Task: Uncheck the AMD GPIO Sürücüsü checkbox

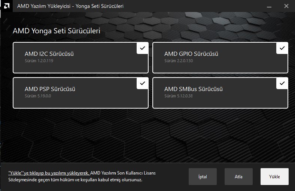Action: pos(282,48)
